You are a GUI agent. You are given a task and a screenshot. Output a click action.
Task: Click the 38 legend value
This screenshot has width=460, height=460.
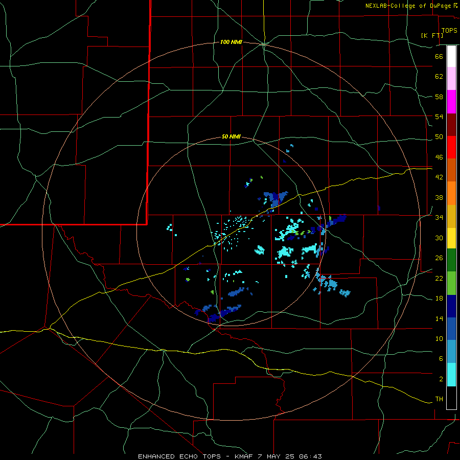(439, 197)
